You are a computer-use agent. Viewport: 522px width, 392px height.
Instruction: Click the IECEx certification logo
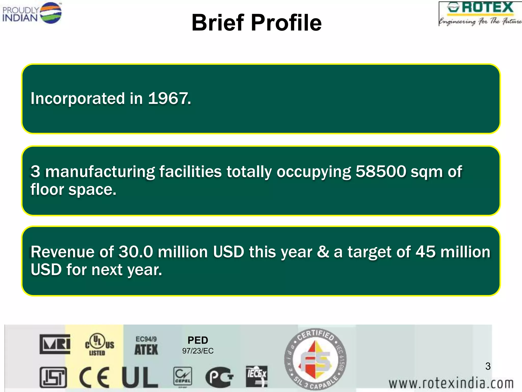point(257,376)
